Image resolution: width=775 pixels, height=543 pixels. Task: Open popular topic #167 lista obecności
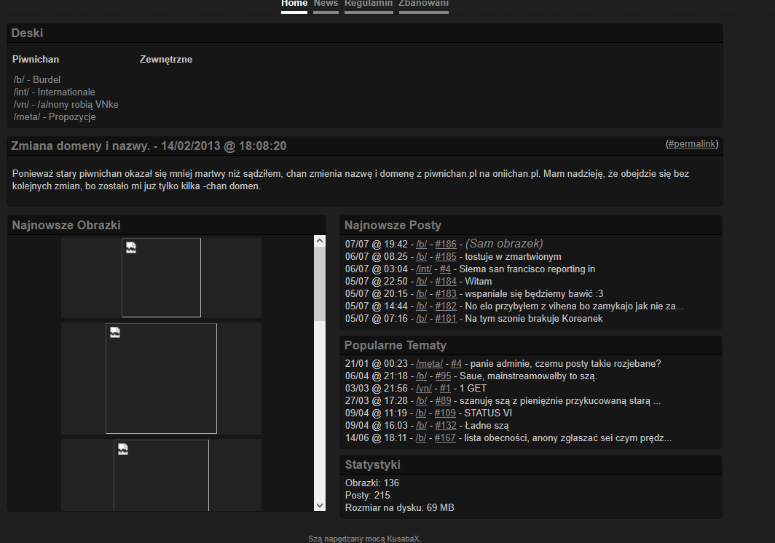445,438
